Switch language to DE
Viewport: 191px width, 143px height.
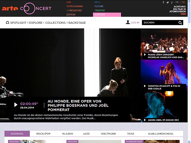[x=183, y=2]
